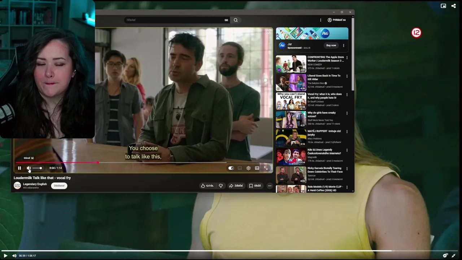Click the 0:24 / 1:14 time display
The image size is (462, 260).
point(56,168)
